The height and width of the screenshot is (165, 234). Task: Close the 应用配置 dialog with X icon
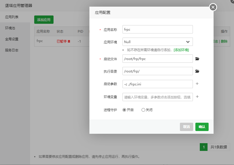[213, 7]
